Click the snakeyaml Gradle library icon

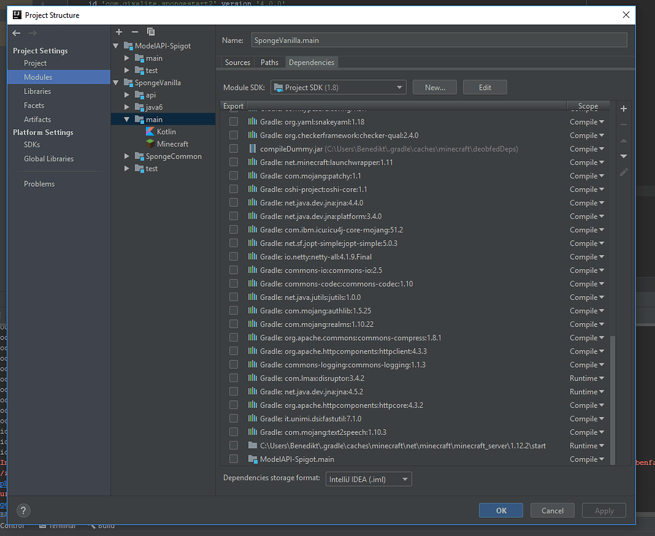252,122
